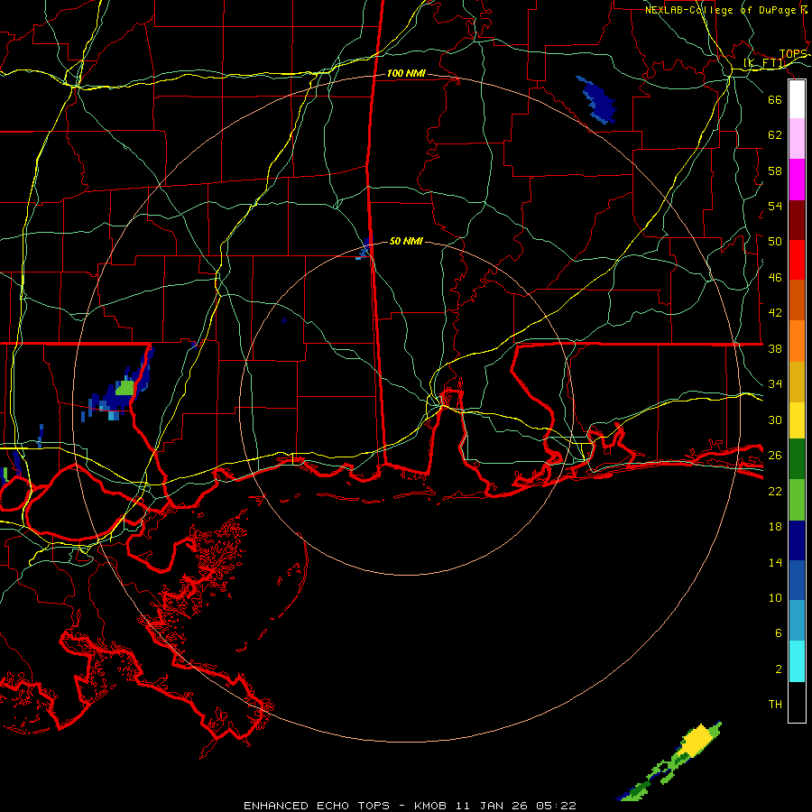The width and height of the screenshot is (812, 812).
Task: Click the '42' legend label
Action: coord(775,313)
